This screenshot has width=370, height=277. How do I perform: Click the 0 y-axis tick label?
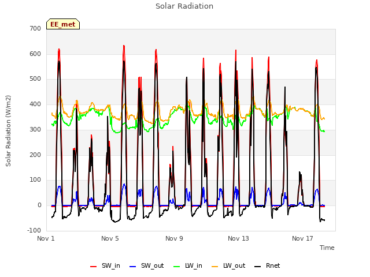pos(39,205)
